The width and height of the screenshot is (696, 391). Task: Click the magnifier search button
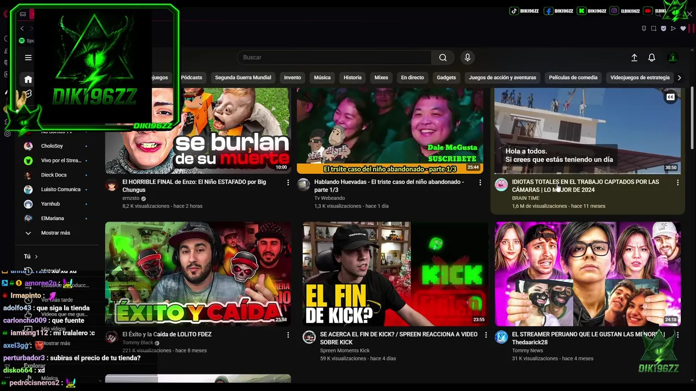click(x=443, y=58)
